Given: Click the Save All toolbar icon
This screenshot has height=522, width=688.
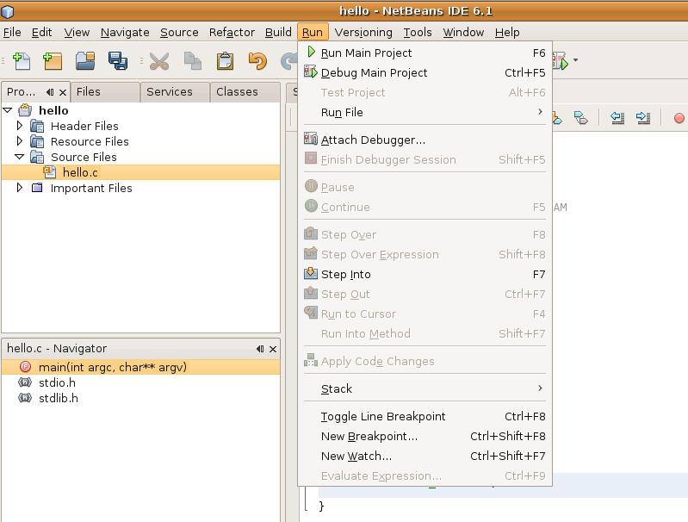Looking at the screenshot, I should (118, 60).
